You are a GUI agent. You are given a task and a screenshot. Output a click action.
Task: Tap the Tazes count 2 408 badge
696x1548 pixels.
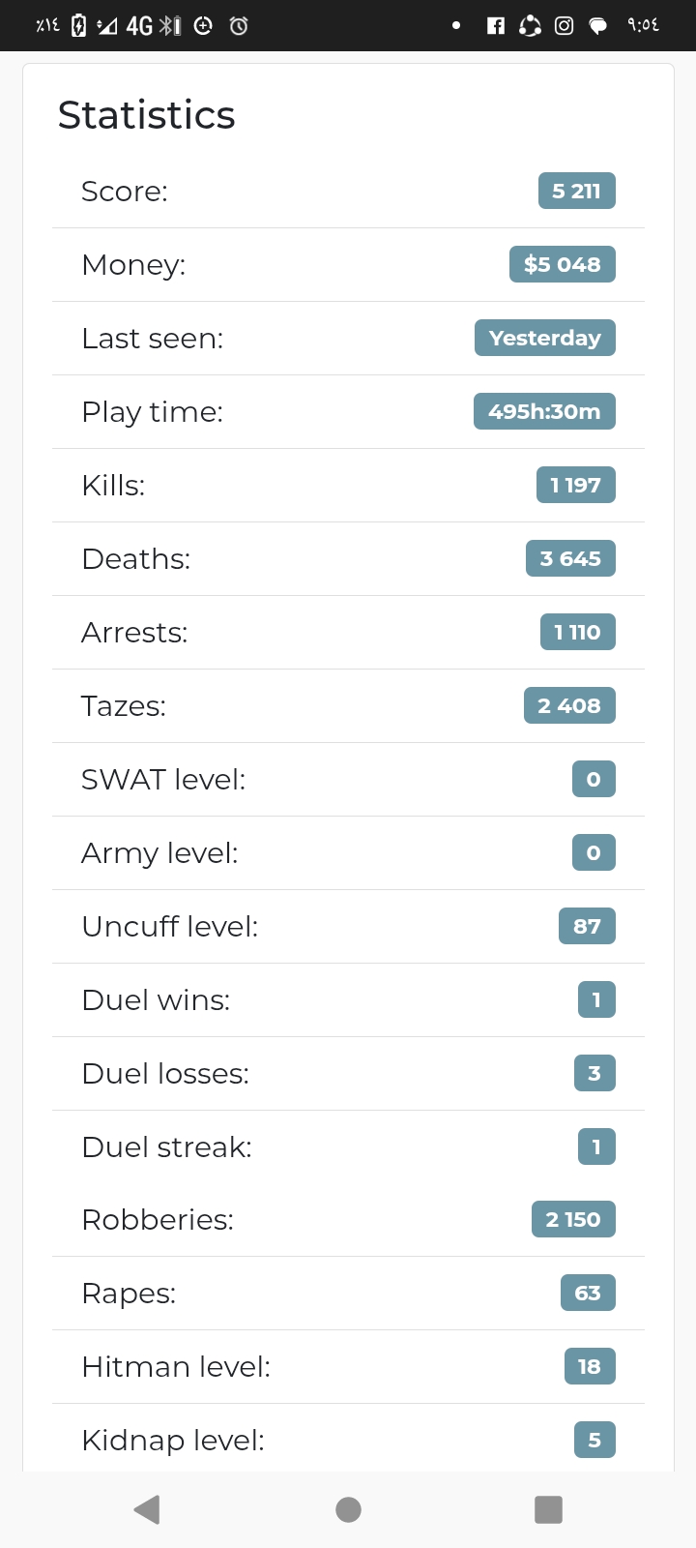[569, 705]
